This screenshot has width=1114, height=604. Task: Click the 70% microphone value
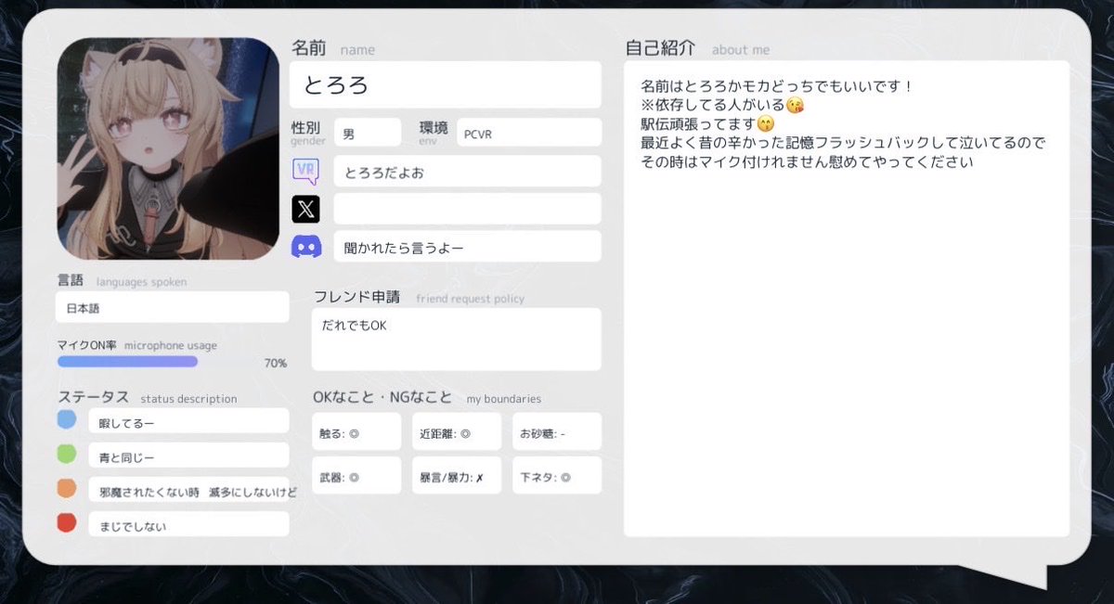276,363
